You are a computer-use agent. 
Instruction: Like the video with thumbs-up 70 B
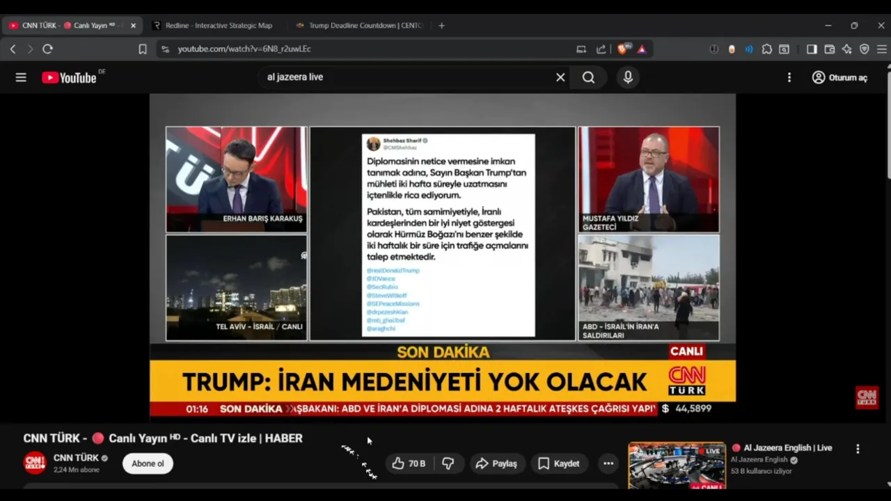tap(409, 463)
